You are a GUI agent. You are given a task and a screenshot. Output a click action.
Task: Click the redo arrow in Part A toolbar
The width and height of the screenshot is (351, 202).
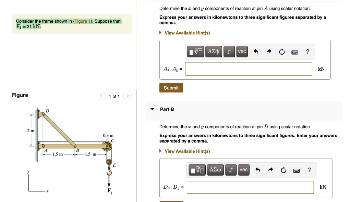pyautogui.click(x=269, y=51)
